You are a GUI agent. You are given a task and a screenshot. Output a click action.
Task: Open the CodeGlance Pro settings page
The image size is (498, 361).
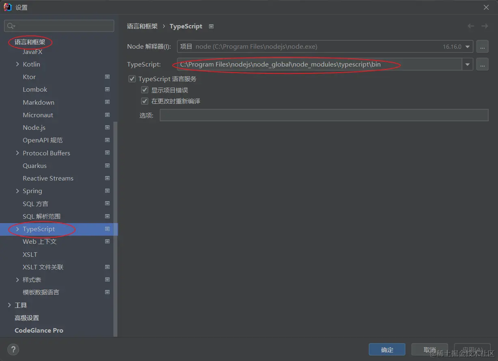pyautogui.click(x=39, y=330)
